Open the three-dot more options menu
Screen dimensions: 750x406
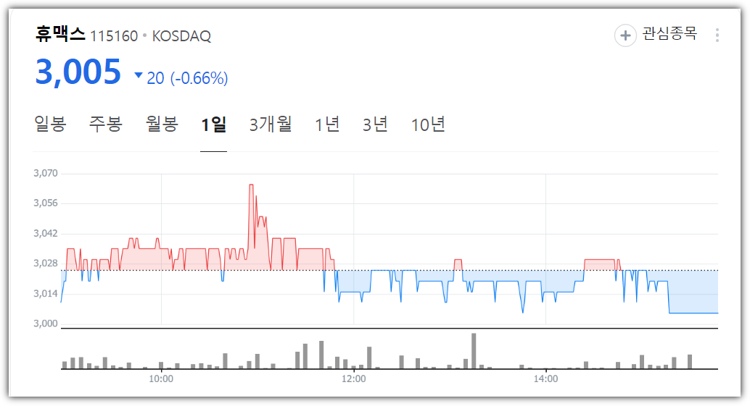point(717,35)
